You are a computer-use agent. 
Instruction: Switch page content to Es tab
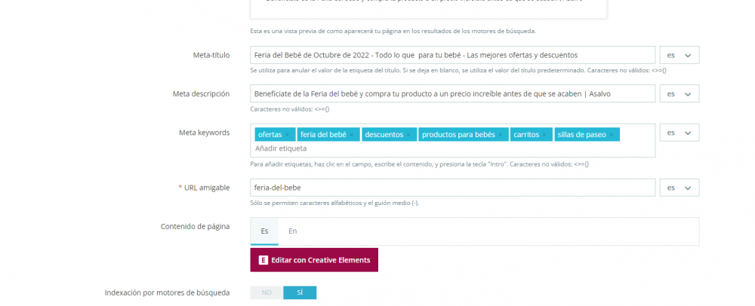(264, 231)
